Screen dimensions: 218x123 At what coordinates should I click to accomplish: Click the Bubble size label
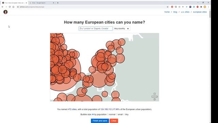(x=86, y=114)
